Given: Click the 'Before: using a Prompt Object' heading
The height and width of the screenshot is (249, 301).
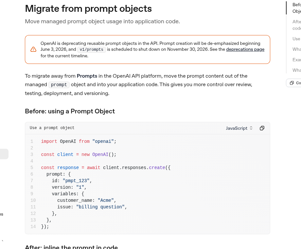Looking at the screenshot, I should 70,111.
